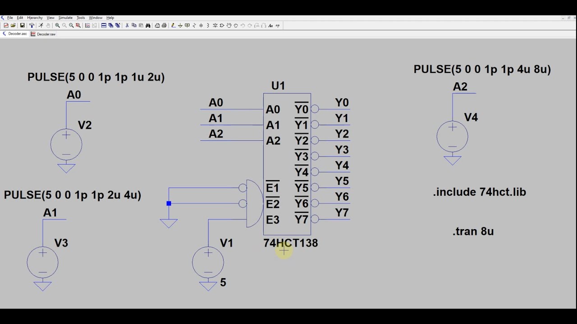Screen dimensions: 577x324
Task: Place a Diode from toolbar
Action: coord(215,26)
